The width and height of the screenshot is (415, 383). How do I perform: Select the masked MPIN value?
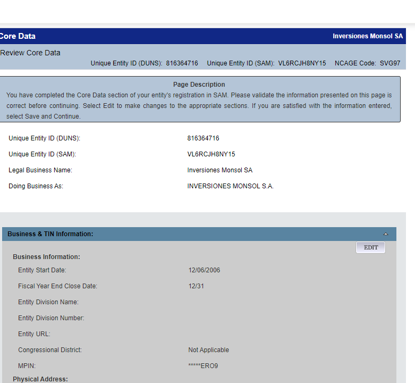coord(203,366)
